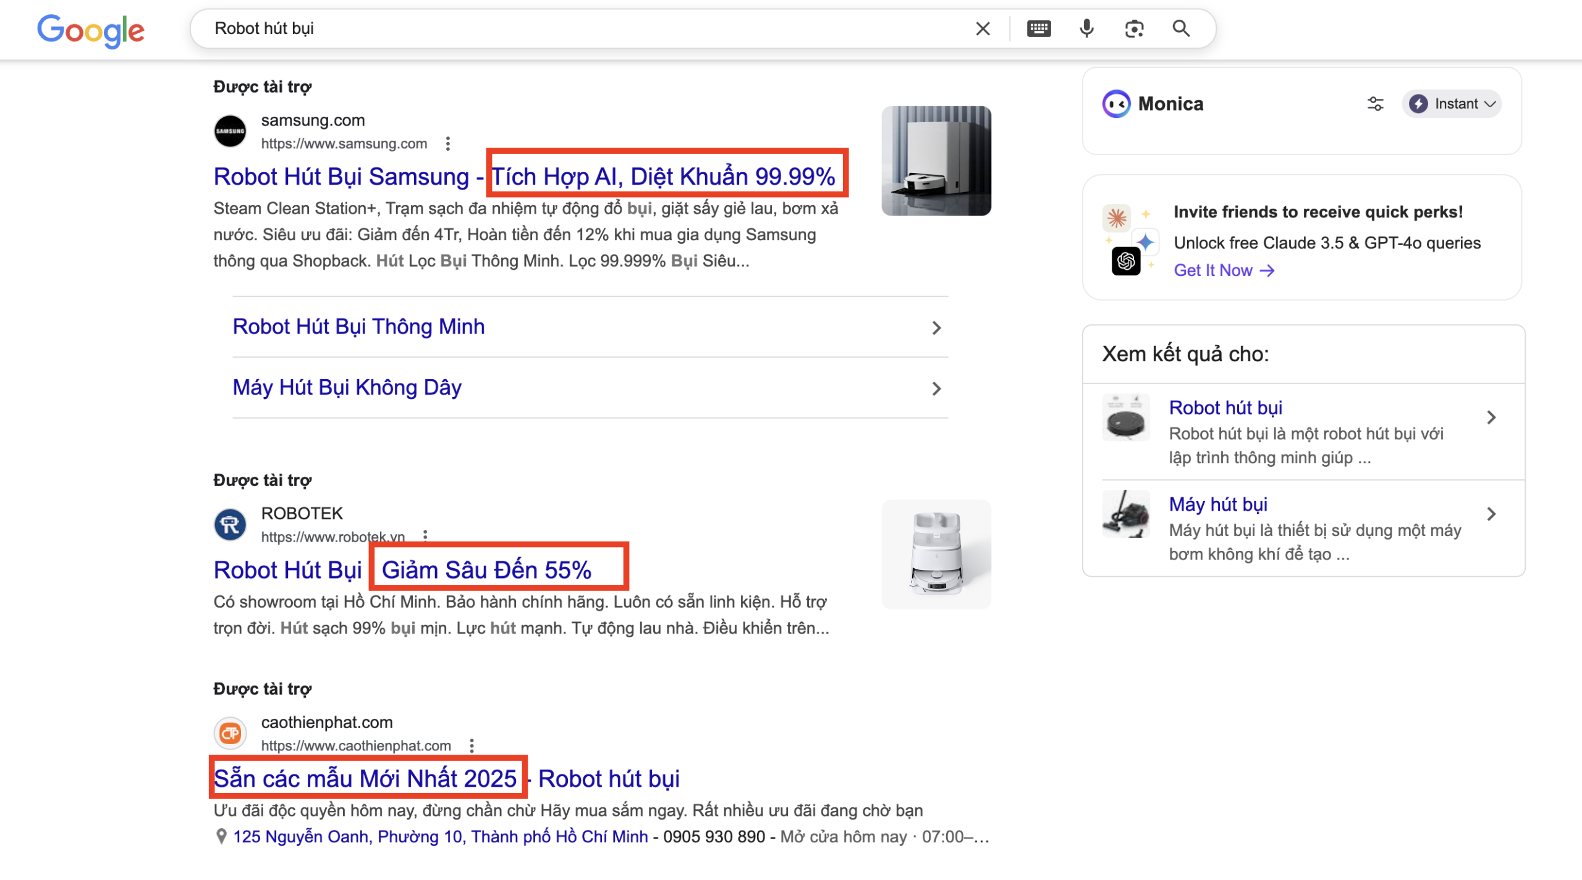
Task: Click the black robot vacuum thumbnail
Action: point(1125,417)
